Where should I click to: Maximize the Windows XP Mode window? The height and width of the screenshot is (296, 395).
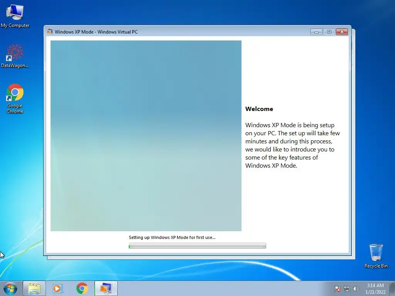click(x=329, y=32)
